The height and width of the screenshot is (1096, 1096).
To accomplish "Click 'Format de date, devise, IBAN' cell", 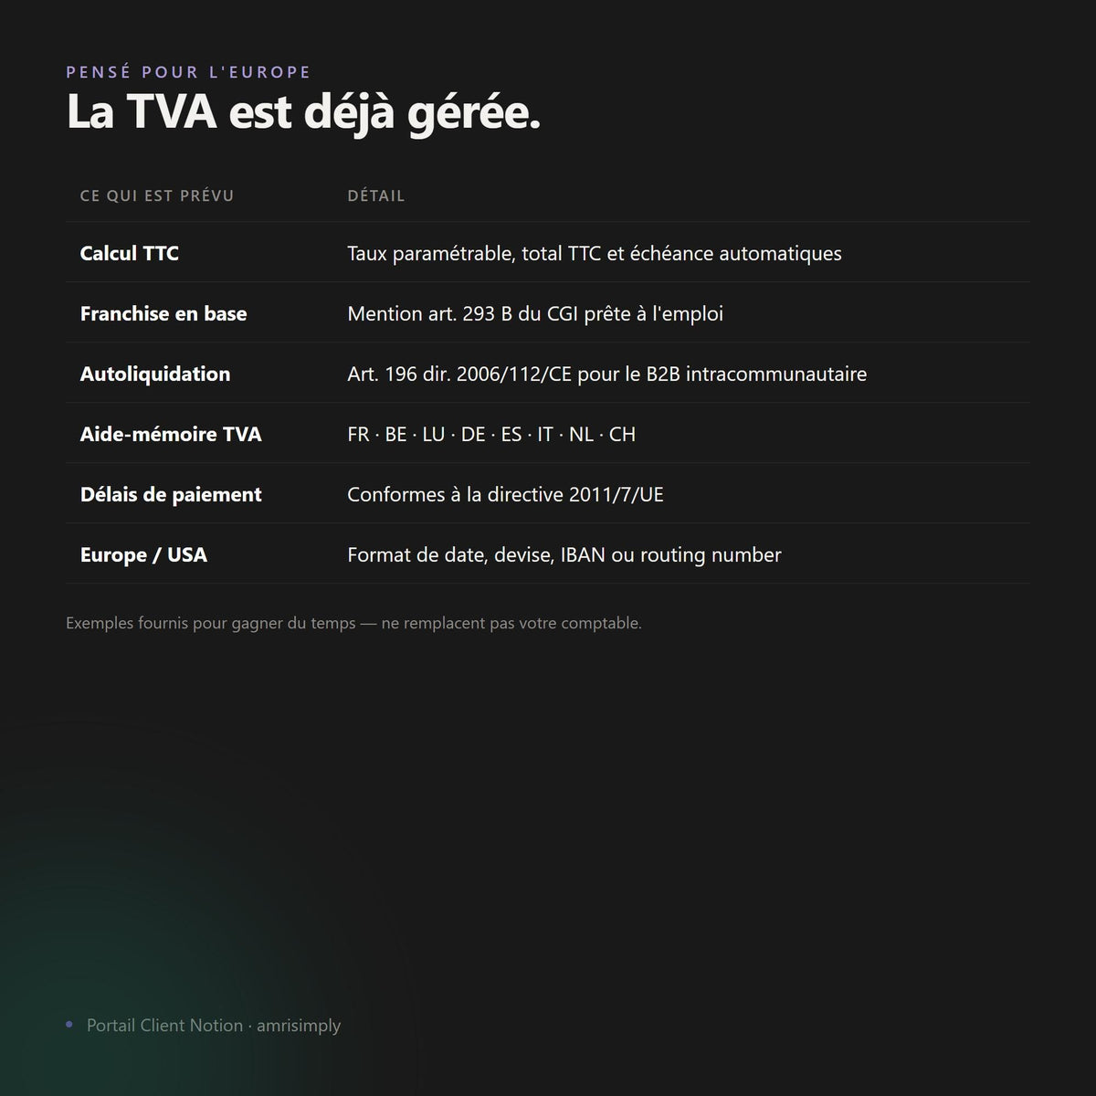I will pyautogui.click(x=564, y=554).
